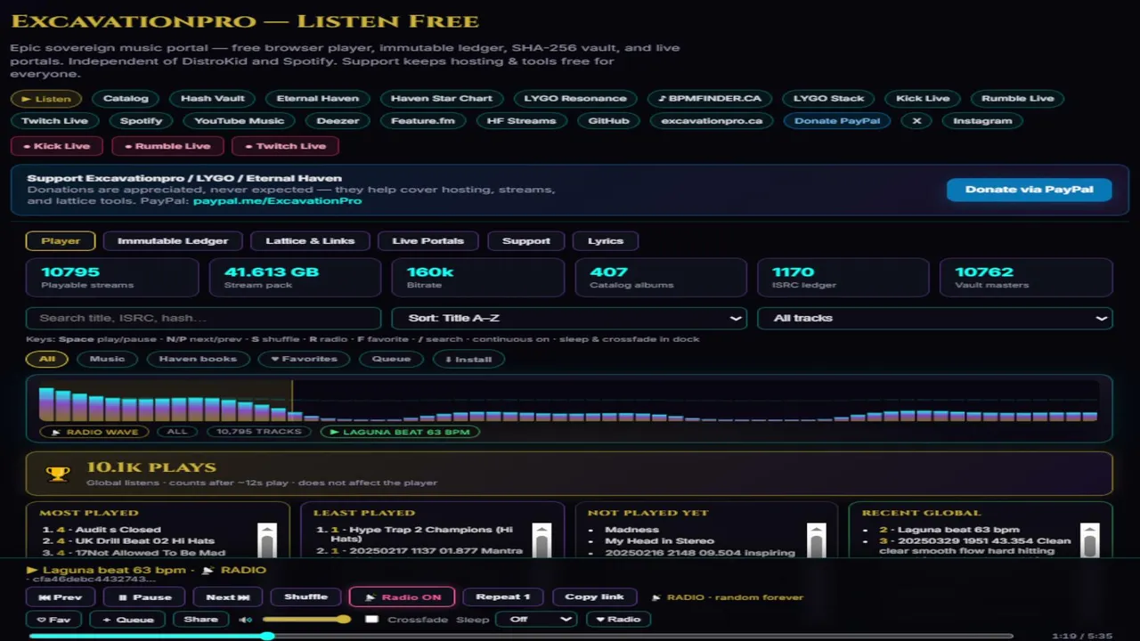
Task: Open the Eternal Haven chip
Action: 317,99
